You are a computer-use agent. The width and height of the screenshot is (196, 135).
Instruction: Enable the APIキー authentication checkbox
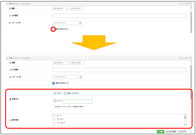(x=55, y=93)
